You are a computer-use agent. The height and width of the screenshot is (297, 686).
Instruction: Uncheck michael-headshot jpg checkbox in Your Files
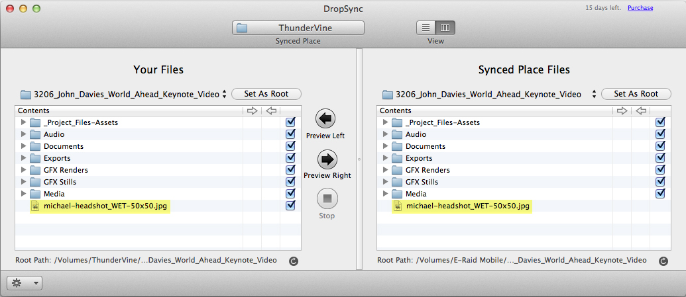tap(290, 205)
